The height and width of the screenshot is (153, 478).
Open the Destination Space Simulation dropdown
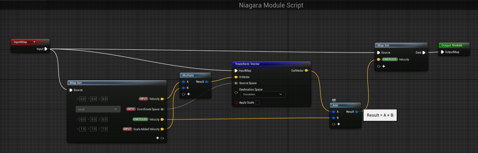click(x=262, y=94)
